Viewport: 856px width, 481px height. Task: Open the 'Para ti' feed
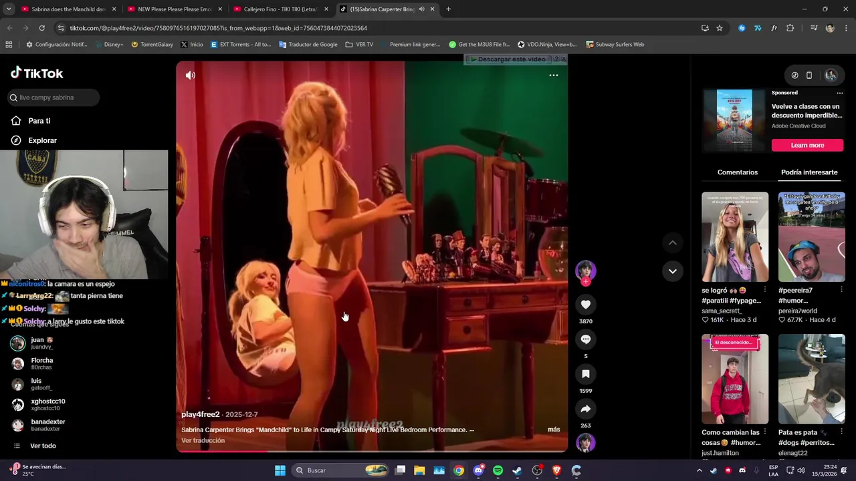click(x=32, y=121)
